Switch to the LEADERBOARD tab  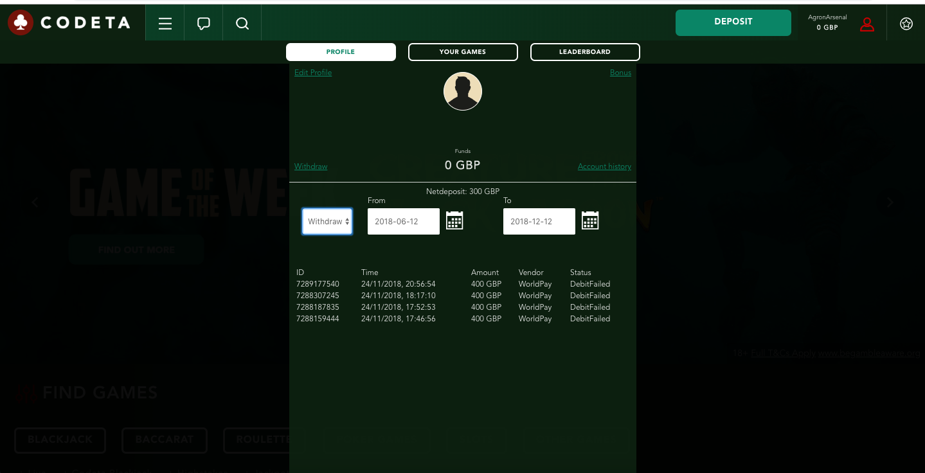pos(585,52)
